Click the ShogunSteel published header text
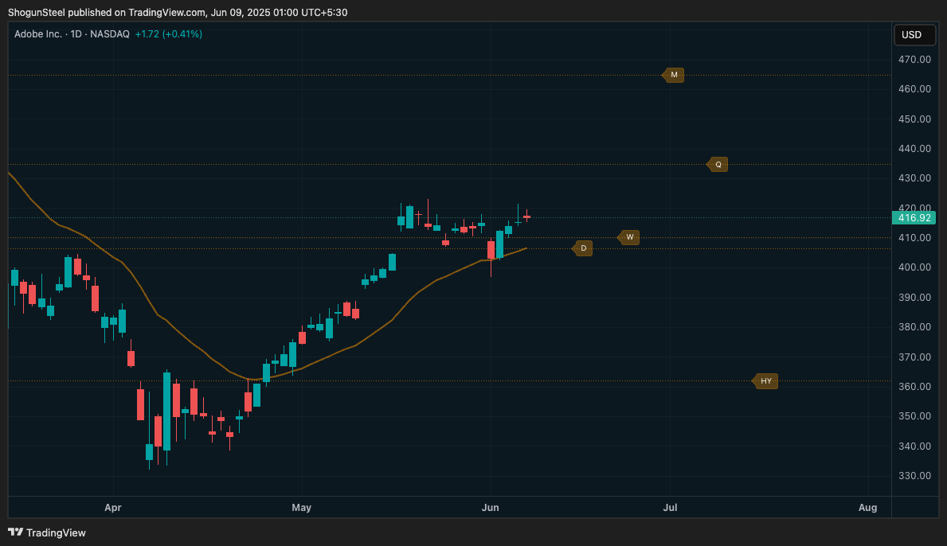This screenshot has height=546, width=947. pyautogui.click(x=178, y=12)
